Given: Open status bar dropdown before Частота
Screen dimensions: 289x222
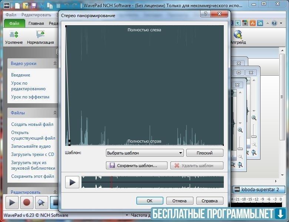Looking at the screenshot, I should (127, 215).
